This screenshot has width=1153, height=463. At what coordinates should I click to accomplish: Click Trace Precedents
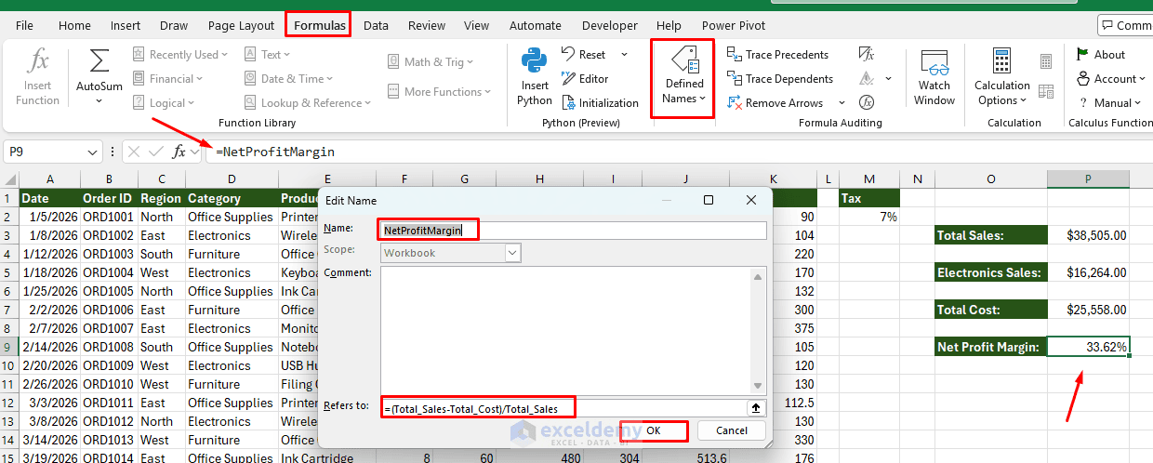coord(777,55)
